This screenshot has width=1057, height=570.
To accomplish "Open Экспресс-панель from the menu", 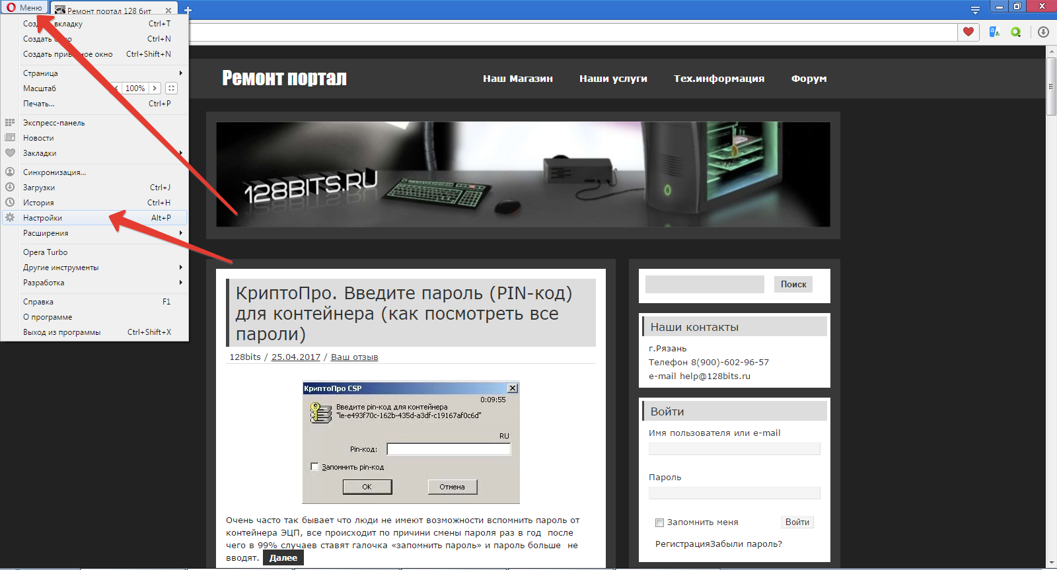I will 95,123.
